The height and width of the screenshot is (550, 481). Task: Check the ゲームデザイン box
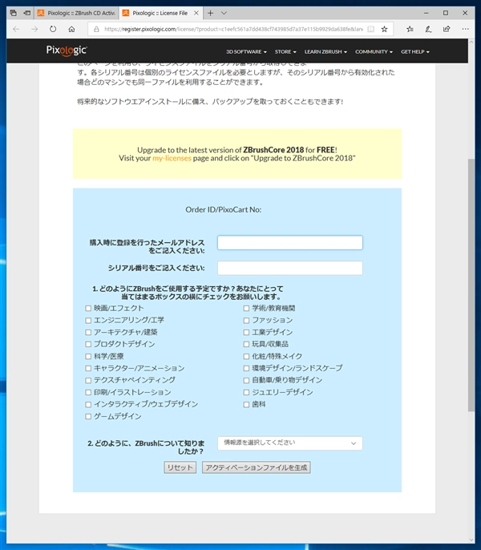click(x=88, y=416)
